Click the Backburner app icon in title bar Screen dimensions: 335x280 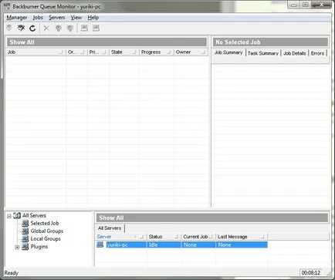point(7,6)
